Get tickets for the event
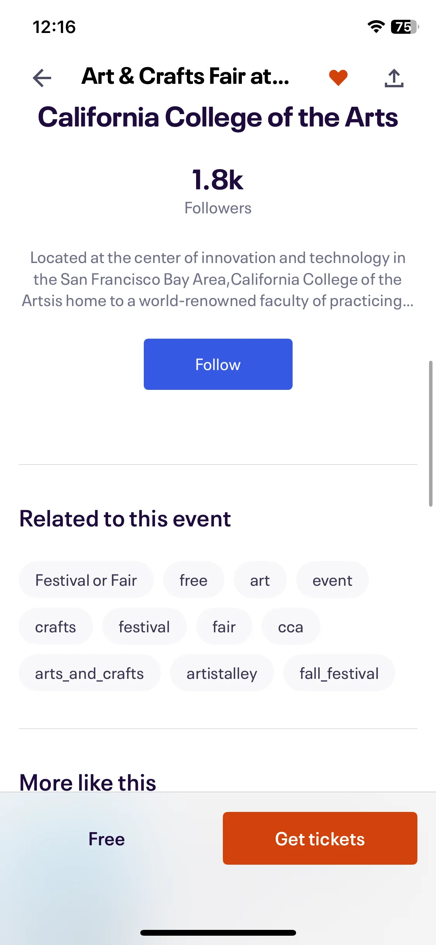The height and width of the screenshot is (945, 436). click(320, 838)
